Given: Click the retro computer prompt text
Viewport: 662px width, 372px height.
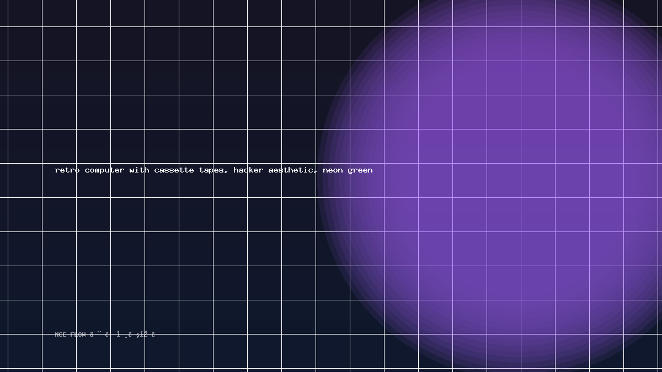Looking at the screenshot, I should tap(213, 170).
